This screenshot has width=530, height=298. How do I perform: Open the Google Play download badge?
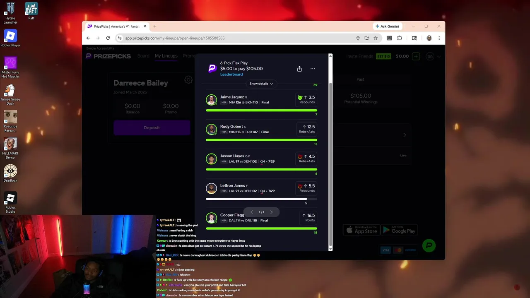pyautogui.click(x=399, y=230)
